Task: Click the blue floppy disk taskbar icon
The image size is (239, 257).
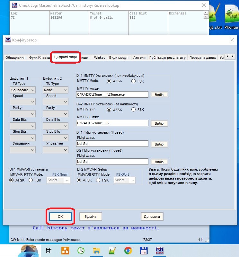Action: (x=144, y=251)
